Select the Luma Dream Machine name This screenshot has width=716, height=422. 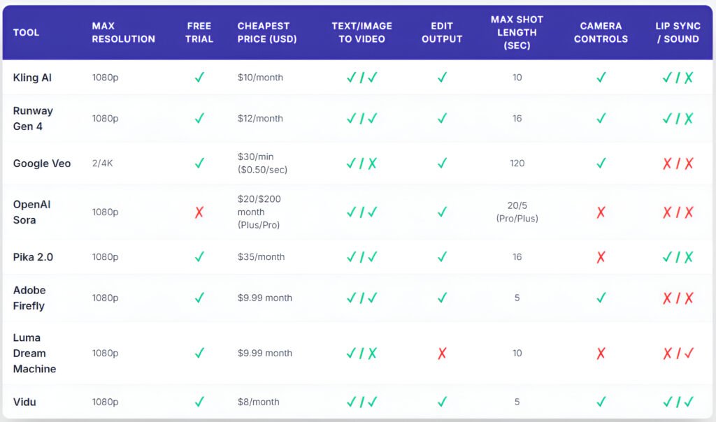[x=34, y=353]
